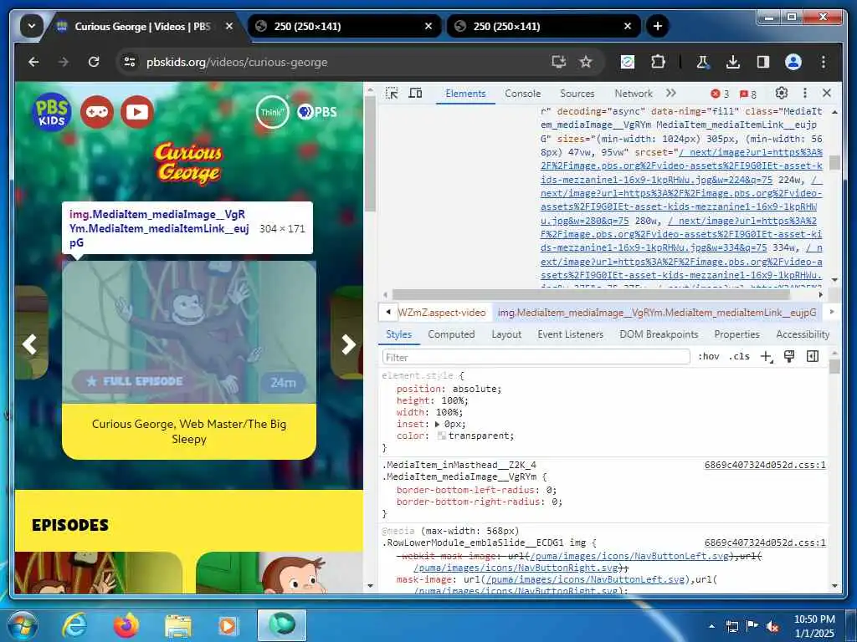Switch to the Sources tab
Screen dimensions: 857x642
click(x=577, y=94)
